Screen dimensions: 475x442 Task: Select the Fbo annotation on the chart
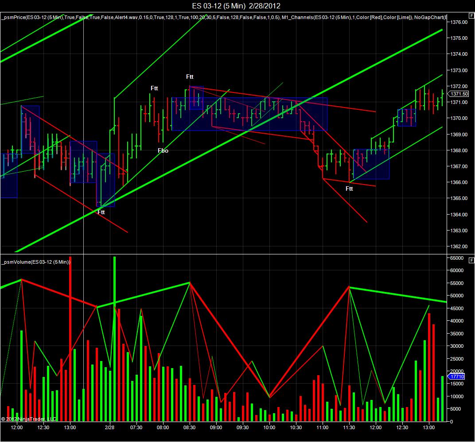(x=163, y=151)
